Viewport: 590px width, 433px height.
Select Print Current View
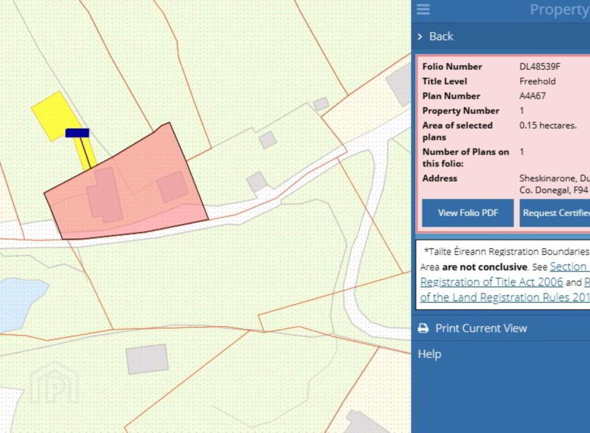click(481, 328)
